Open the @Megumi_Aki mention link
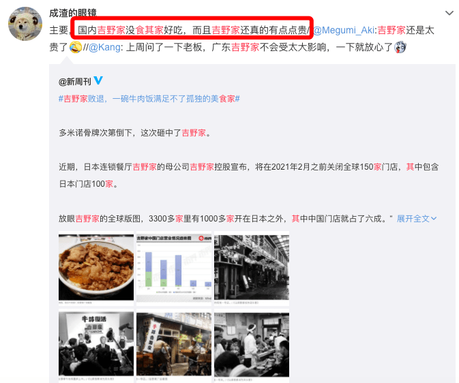The width and height of the screenshot is (459, 383). pyautogui.click(x=344, y=30)
